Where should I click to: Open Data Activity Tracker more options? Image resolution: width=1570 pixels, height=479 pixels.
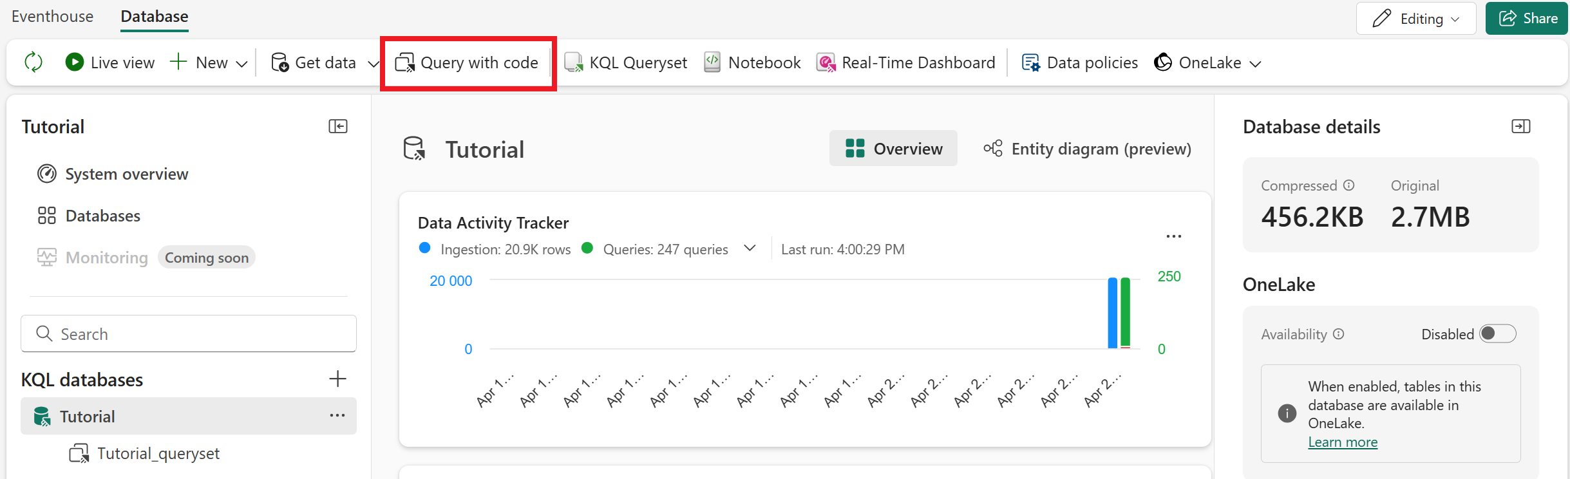click(x=1174, y=236)
